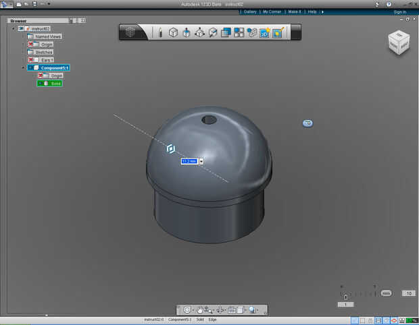The height and width of the screenshot is (325, 419).
Task: Open the Gallery menu
Action: point(250,11)
